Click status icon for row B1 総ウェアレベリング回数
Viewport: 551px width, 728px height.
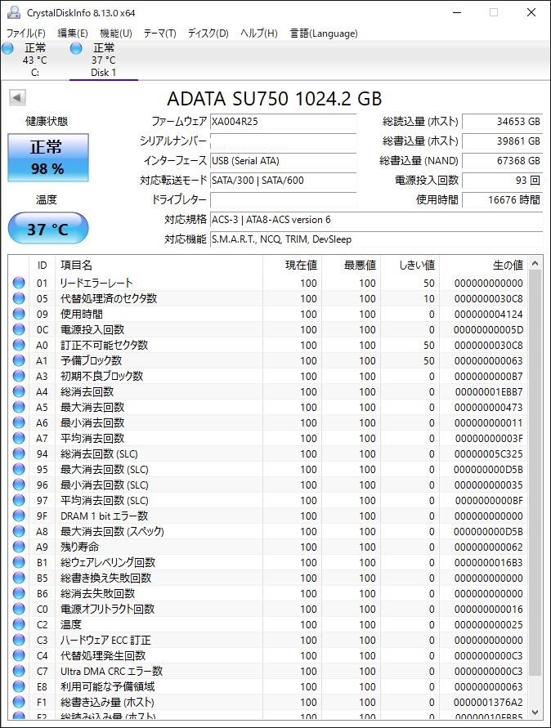point(19,562)
